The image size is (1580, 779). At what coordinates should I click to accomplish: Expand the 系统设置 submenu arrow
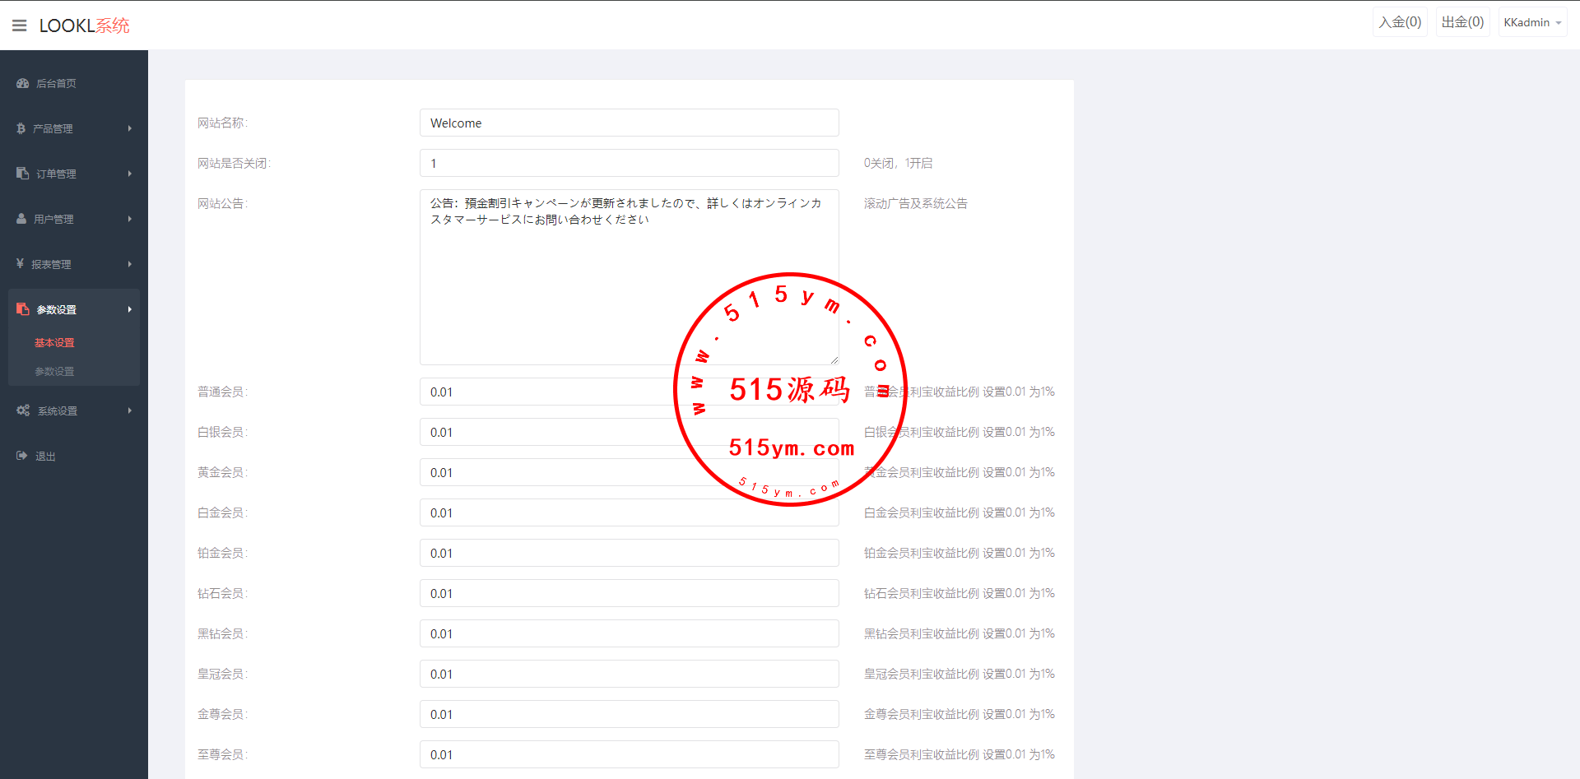tap(129, 410)
